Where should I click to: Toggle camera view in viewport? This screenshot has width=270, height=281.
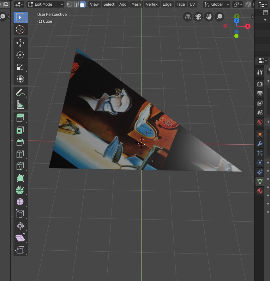coord(198,17)
